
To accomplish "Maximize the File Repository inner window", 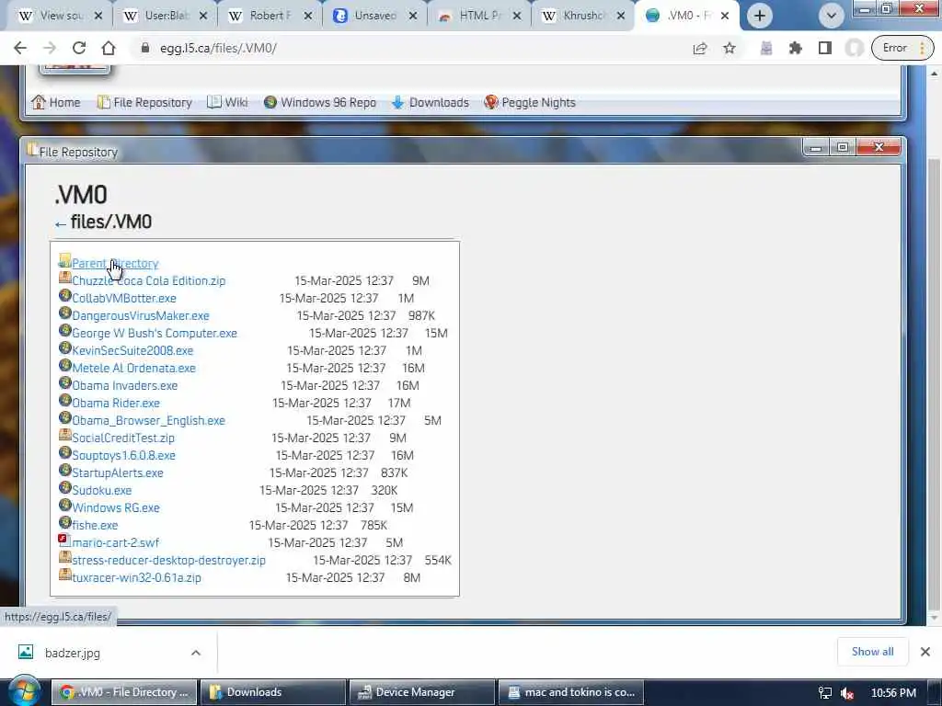I will click(x=843, y=147).
